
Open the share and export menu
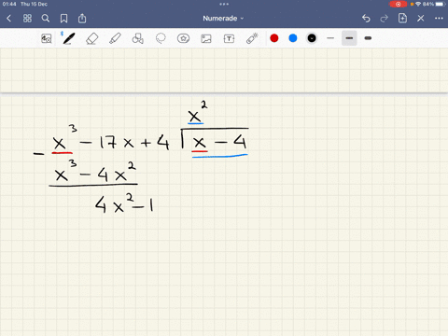coord(82,19)
